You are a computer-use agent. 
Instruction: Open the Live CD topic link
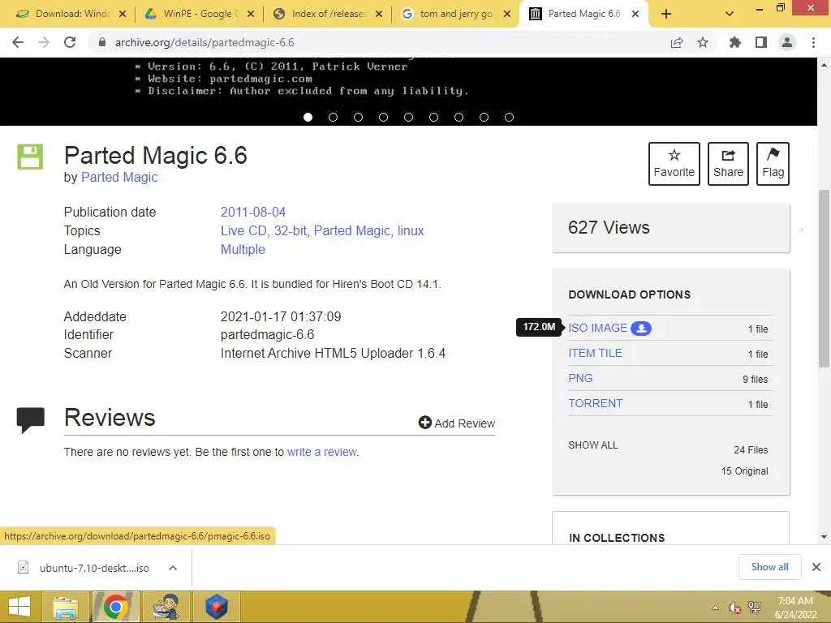click(x=243, y=230)
